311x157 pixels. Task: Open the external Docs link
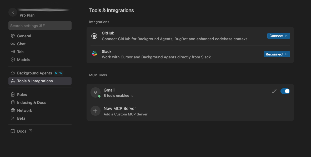pyautogui.click(x=22, y=131)
